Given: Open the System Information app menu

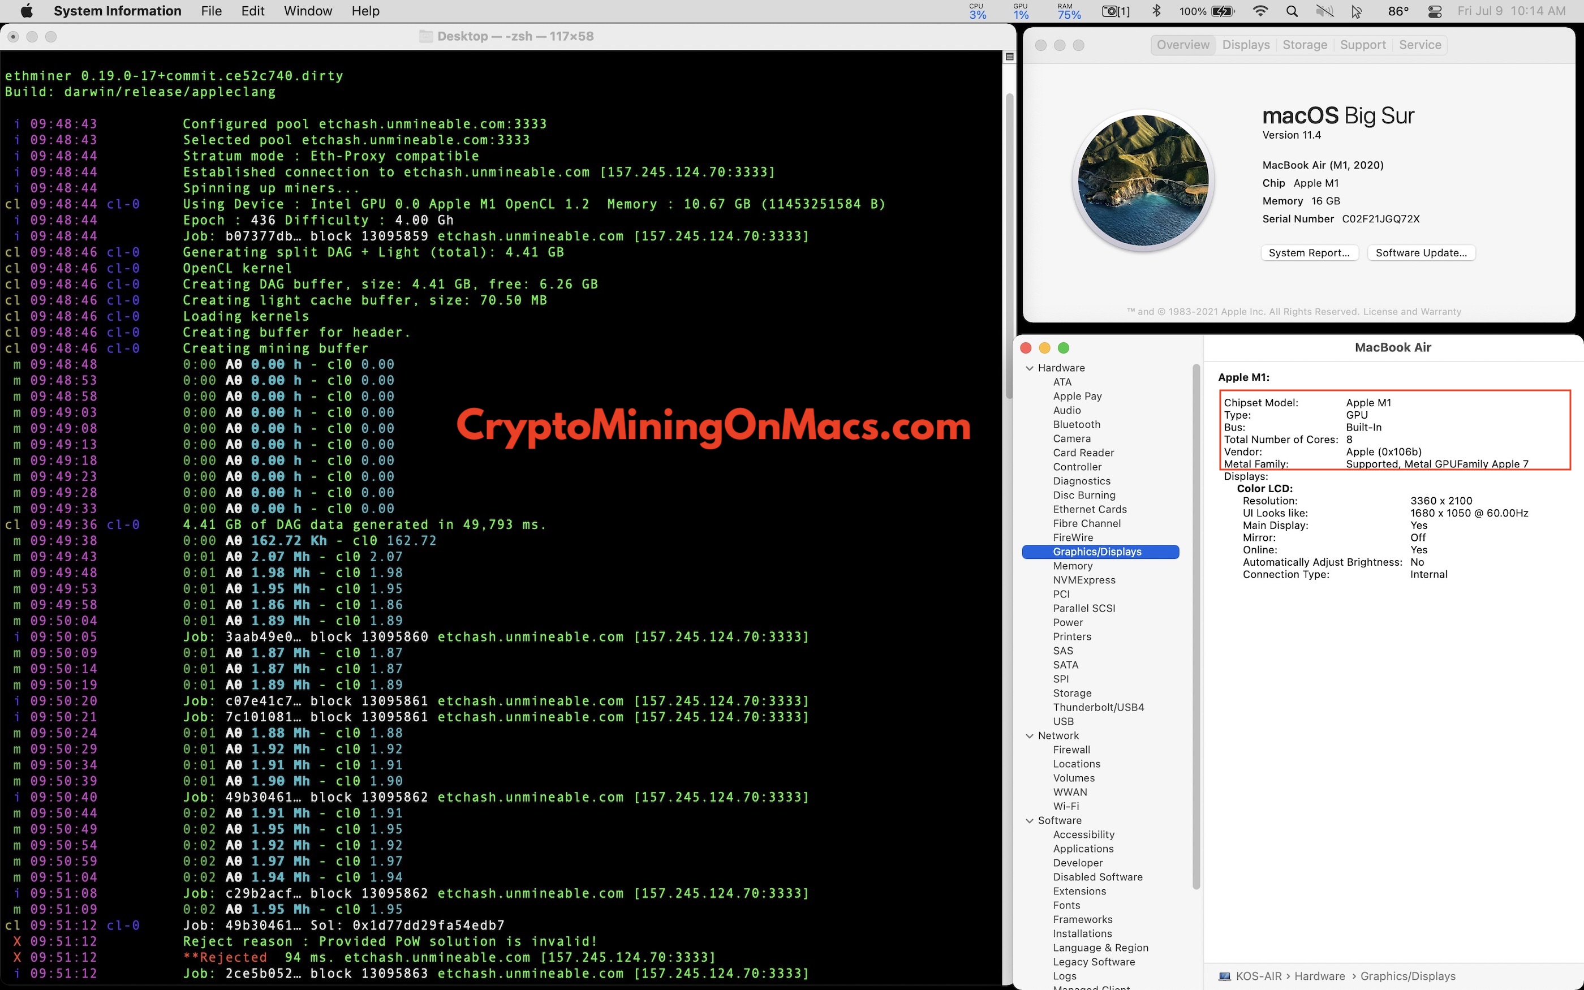Looking at the screenshot, I should [x=117, y=11].
